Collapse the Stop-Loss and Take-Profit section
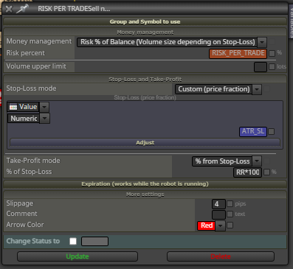This screenshot has width=293, height=269. tap(145, 79)
